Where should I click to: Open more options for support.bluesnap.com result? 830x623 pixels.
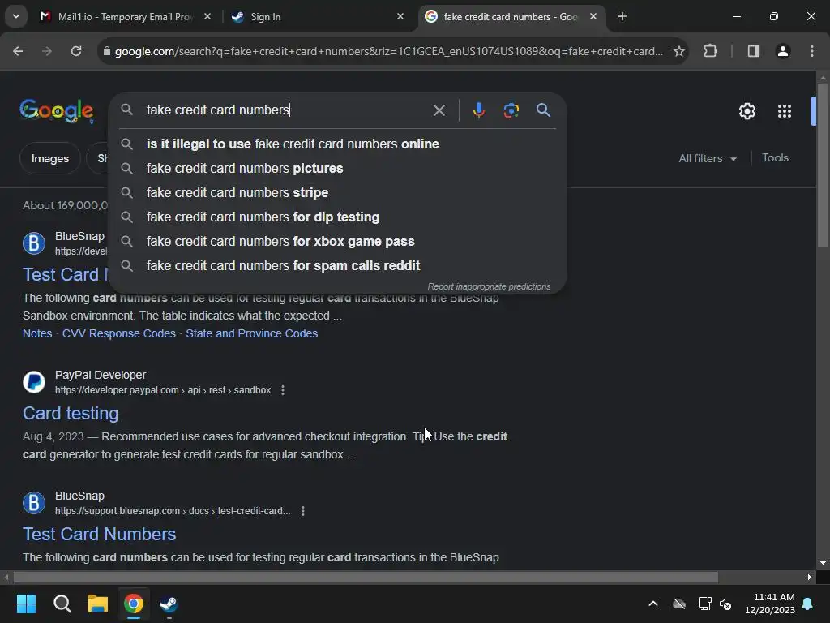[303, 511]
